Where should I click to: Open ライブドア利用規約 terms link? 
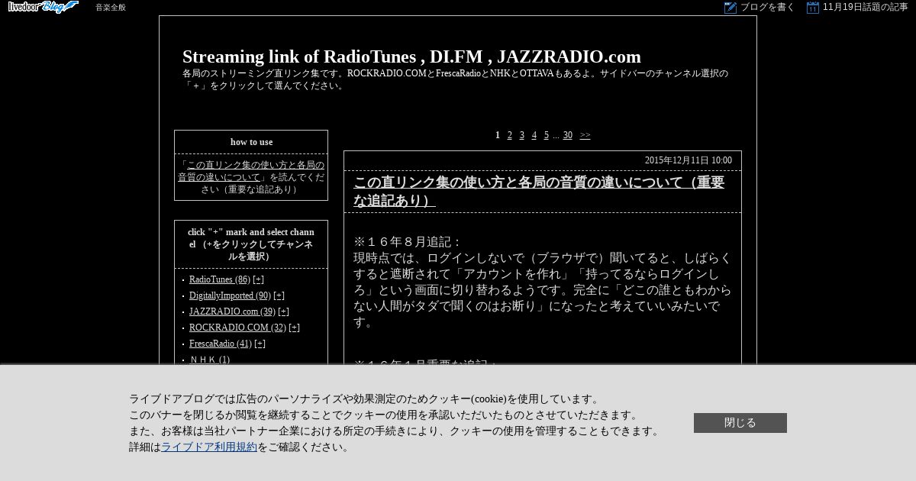[x=209, y=447]
